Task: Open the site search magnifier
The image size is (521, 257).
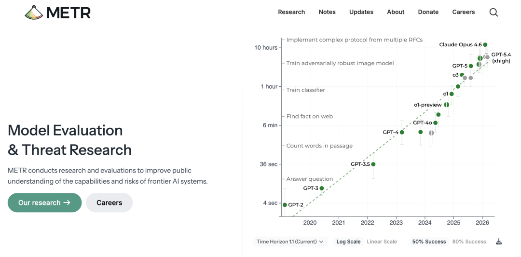Action: [x=494, y=13]
